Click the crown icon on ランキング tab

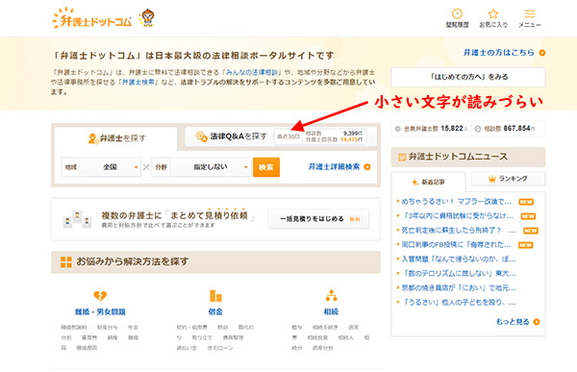[x=492, y=179]
